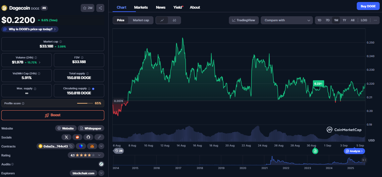Open Dogecoin's Reddit social link
Image resolution: width=382 pixels, height=177 pixels.
tap(77, 137)
